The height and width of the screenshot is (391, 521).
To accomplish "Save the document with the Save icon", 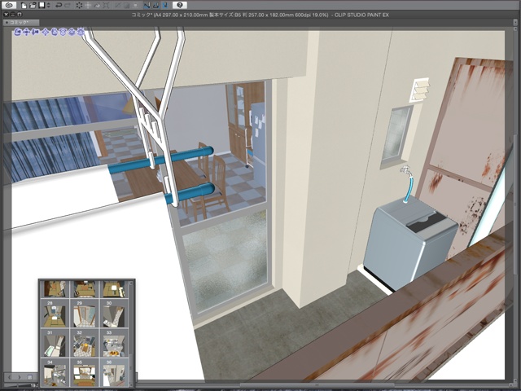I will [x=42, y=5].
